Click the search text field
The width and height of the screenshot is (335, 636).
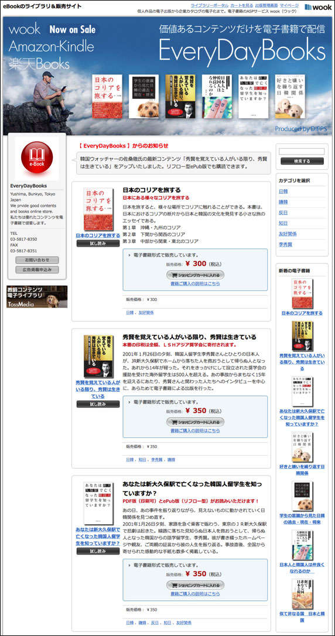pyautogui.click(x=302, y=151)
